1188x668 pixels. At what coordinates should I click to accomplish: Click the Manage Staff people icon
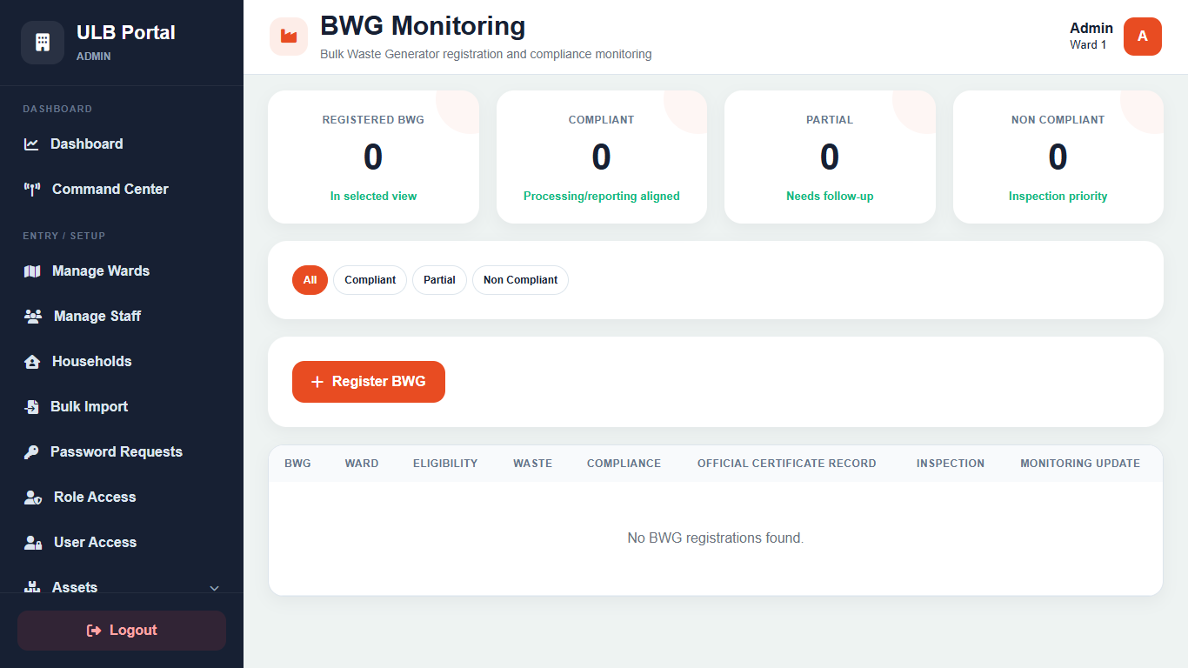pyautogui.click(x=33, y=317)
